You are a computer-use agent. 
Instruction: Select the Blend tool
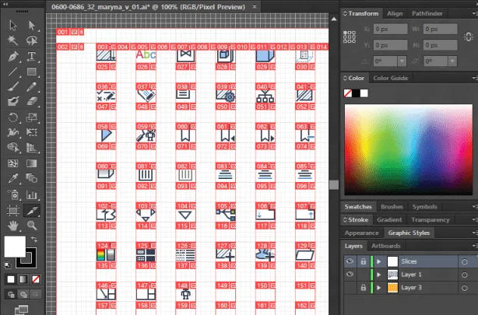(x=31, y=179)
